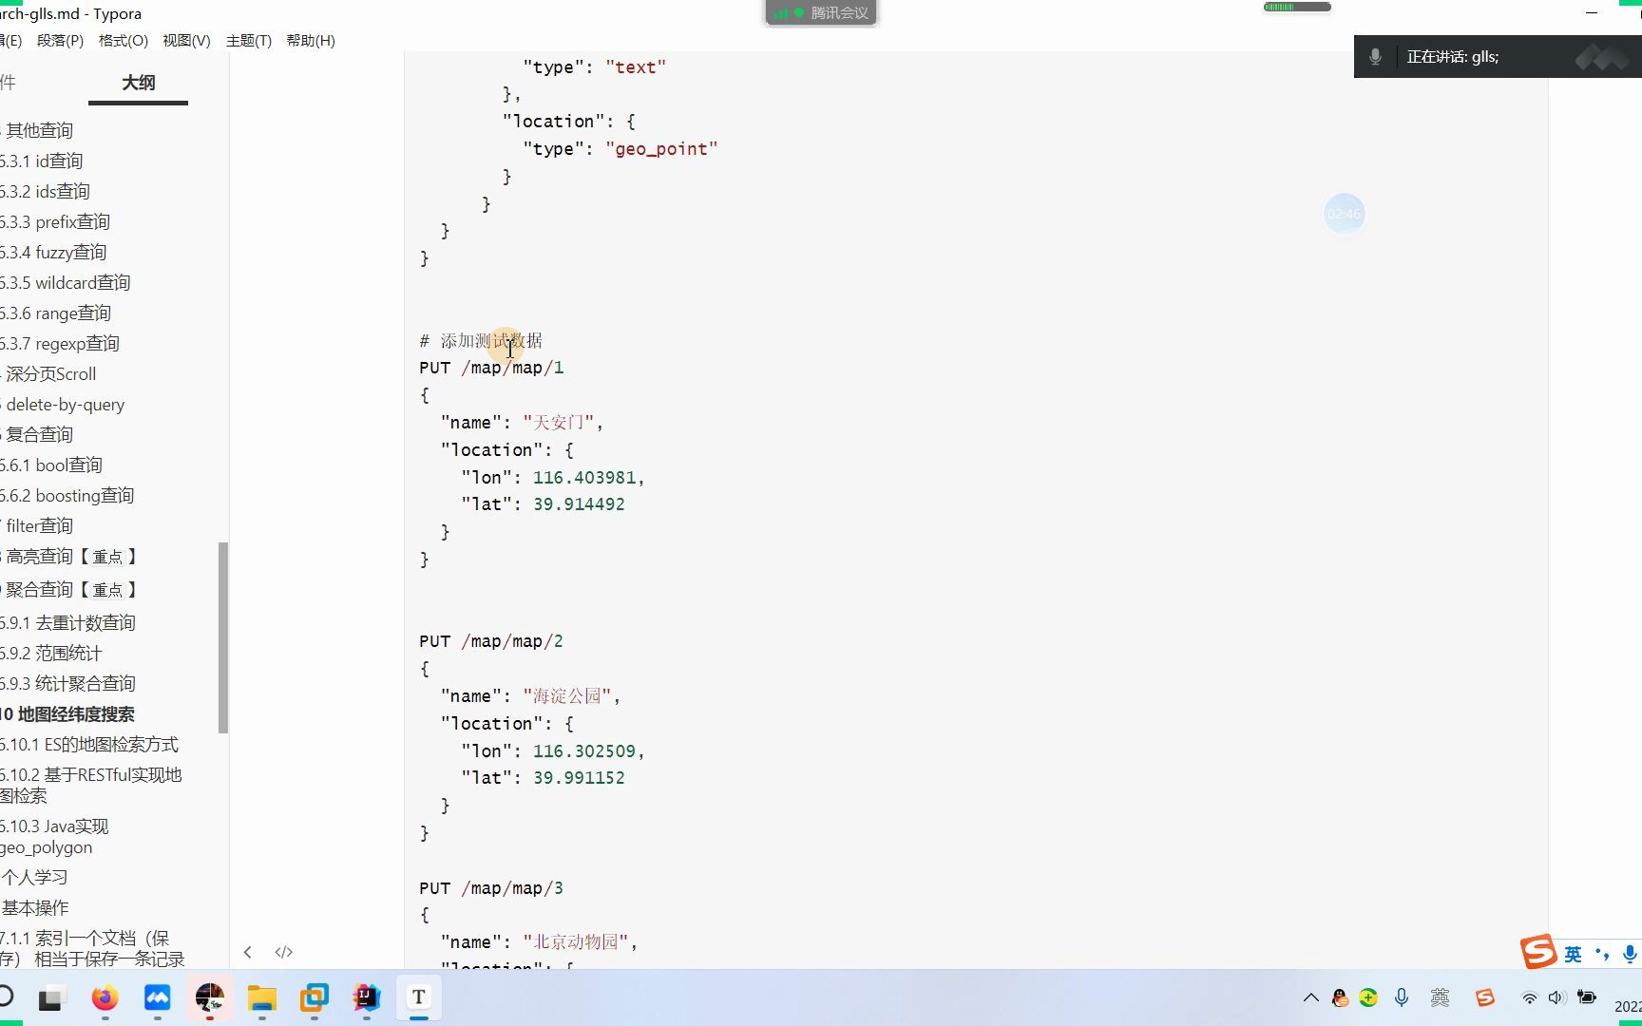Open Wi-Fi network settings icon
The width and height of the screenshot is (1642, 1026).
1529,997
